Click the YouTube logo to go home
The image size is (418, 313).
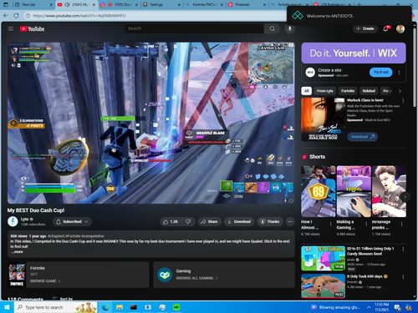[x=32, y=28]
